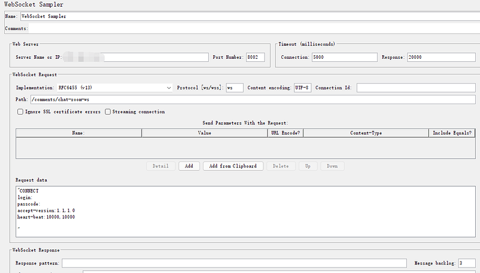This screenshot has width=480, height=273.
Task: Click the Message backlog field
Action: click(467, 263)
